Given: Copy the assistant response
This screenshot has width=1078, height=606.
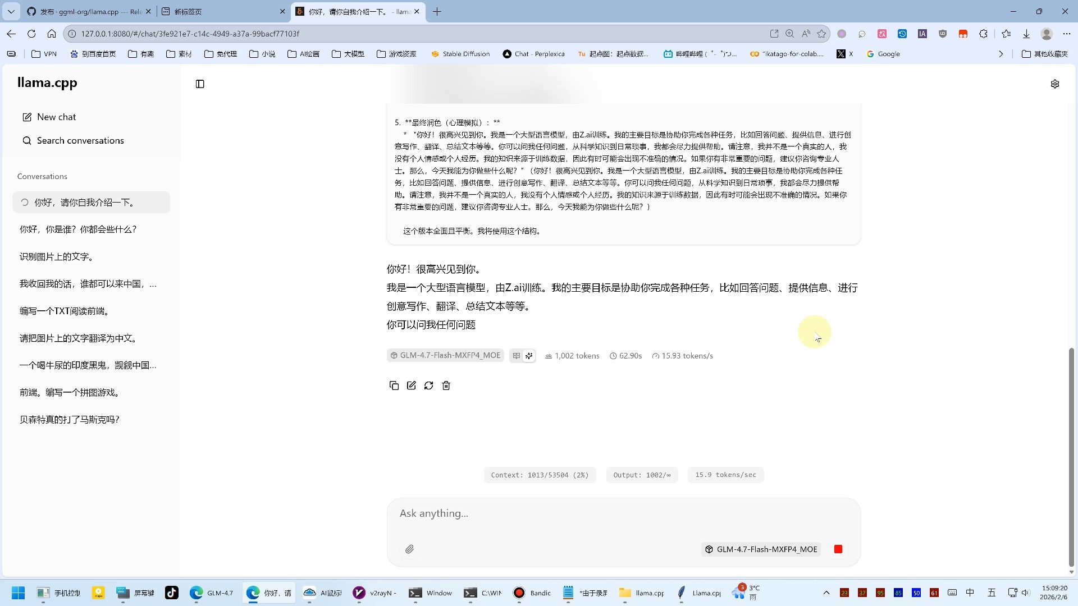Looking at the screenshot, I should pos(394,385).
